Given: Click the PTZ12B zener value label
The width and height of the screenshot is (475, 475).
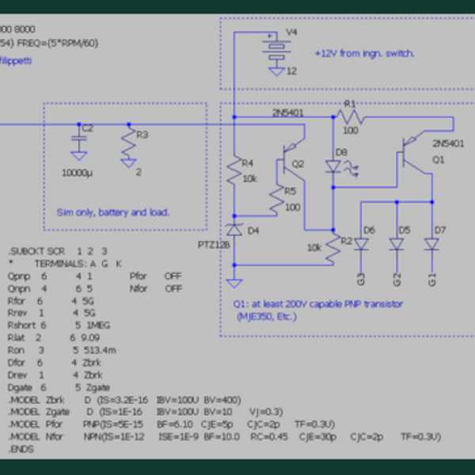Looking at the screenshot, I should click(x=213, y=245).
